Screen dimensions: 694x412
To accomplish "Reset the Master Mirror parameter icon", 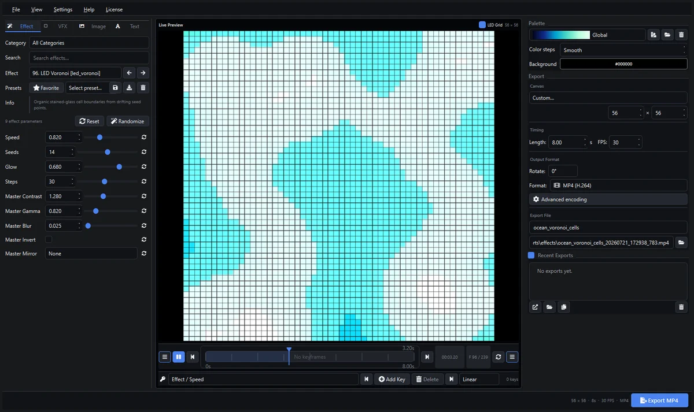I will click(x=143, y=253).
